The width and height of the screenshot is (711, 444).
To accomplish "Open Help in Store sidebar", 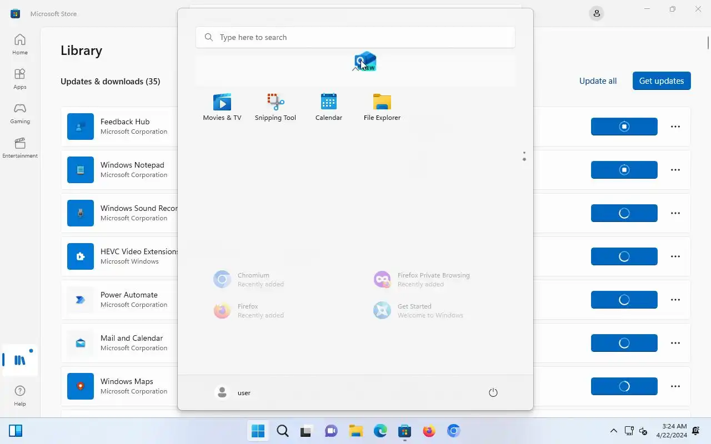I will [x=20, y=396].
